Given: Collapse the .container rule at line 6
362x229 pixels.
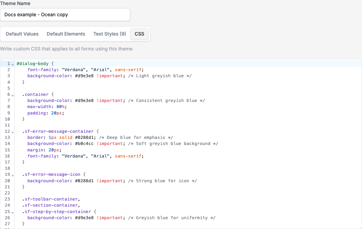Looking at the screenshot, I should (13, 95).
